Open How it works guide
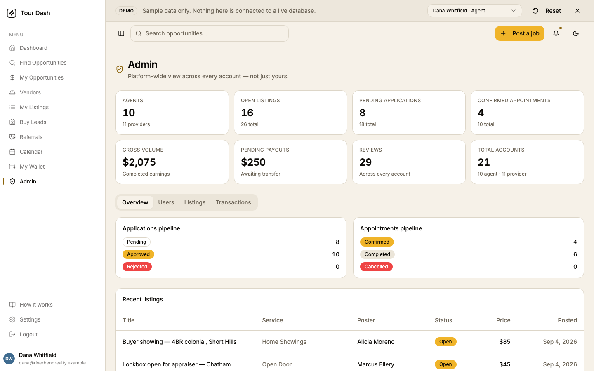594x371 pixels. tap(52, 305)
